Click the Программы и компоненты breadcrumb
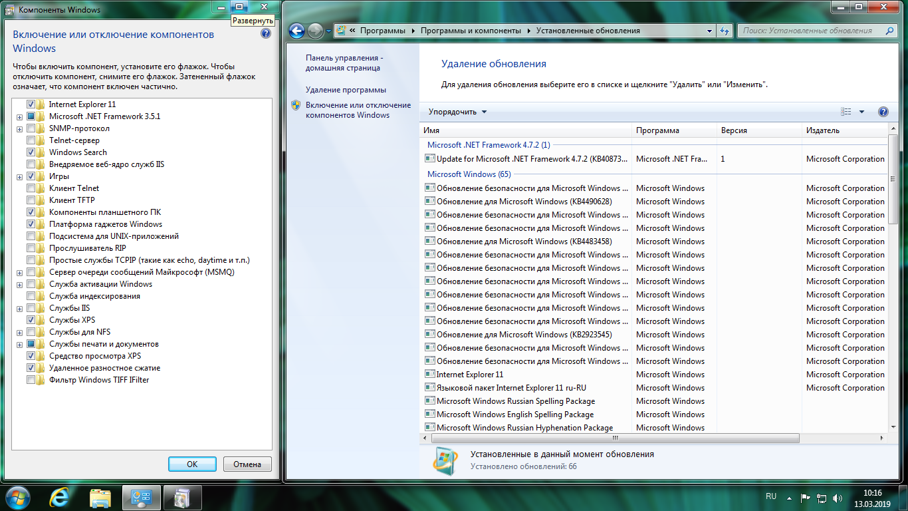Screen dimensions: 908x511 point(471,31)
